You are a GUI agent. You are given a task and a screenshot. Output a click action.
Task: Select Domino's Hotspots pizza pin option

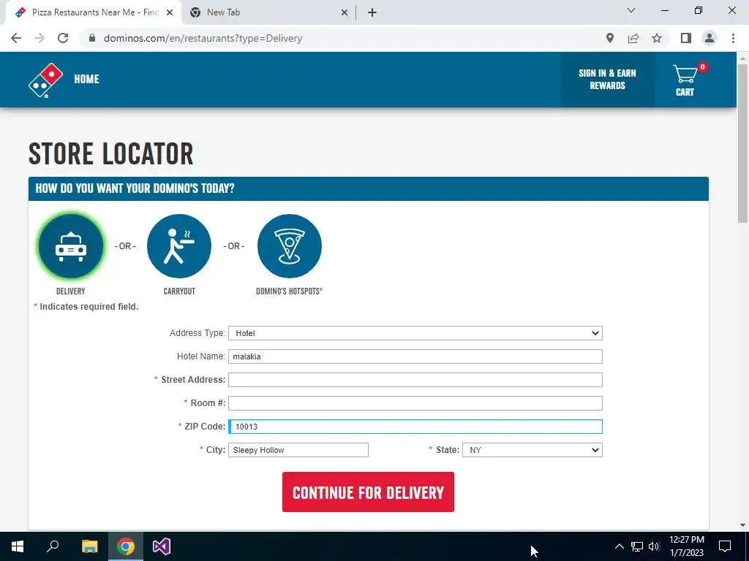[290, 246]
